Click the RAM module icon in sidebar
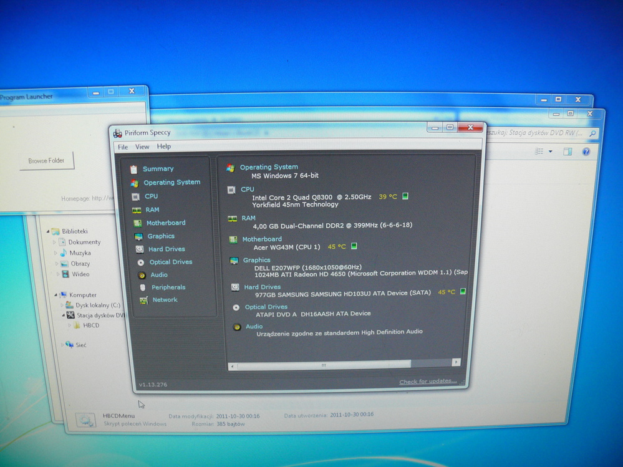 pyautogui.click(x=137, y=210)
